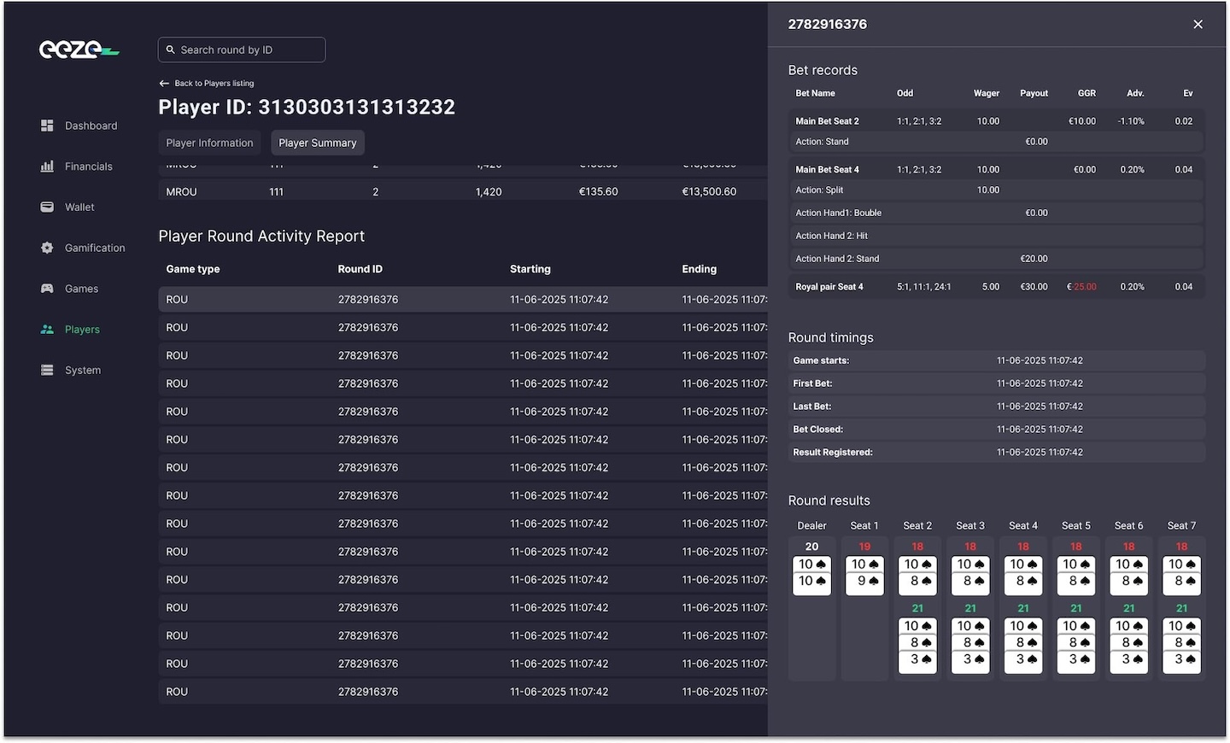Viewport: 1230px width, 743px height.
Task: Close the round 2782916376 details panel
Action: tap(1198, 25)
